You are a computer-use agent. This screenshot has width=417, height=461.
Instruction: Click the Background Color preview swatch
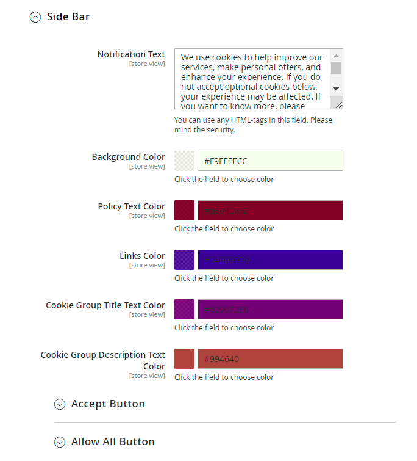point(184,161)
